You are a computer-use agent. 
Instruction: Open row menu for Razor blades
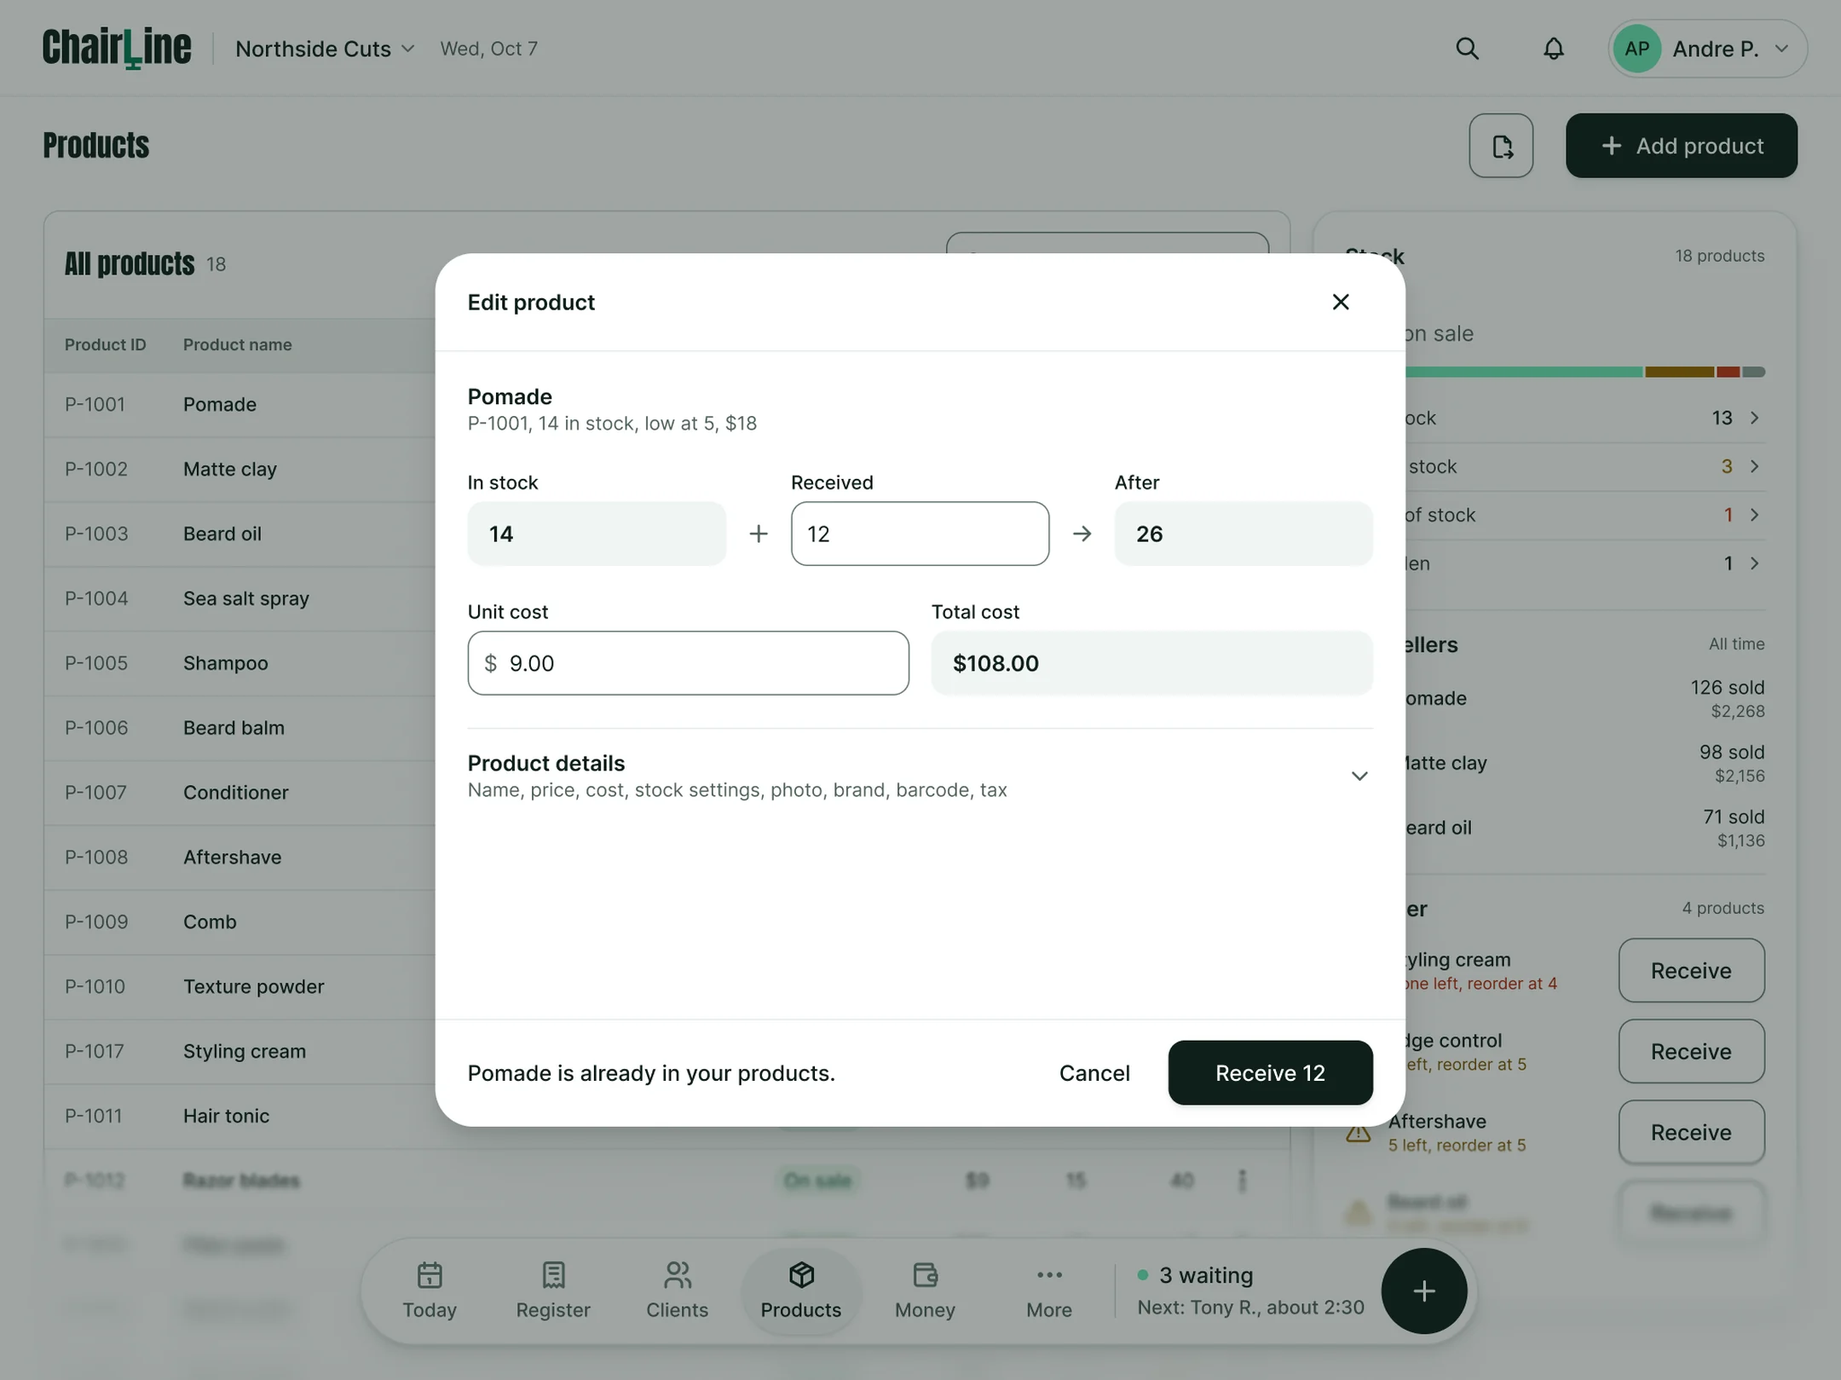(x=1242, y=1180)
